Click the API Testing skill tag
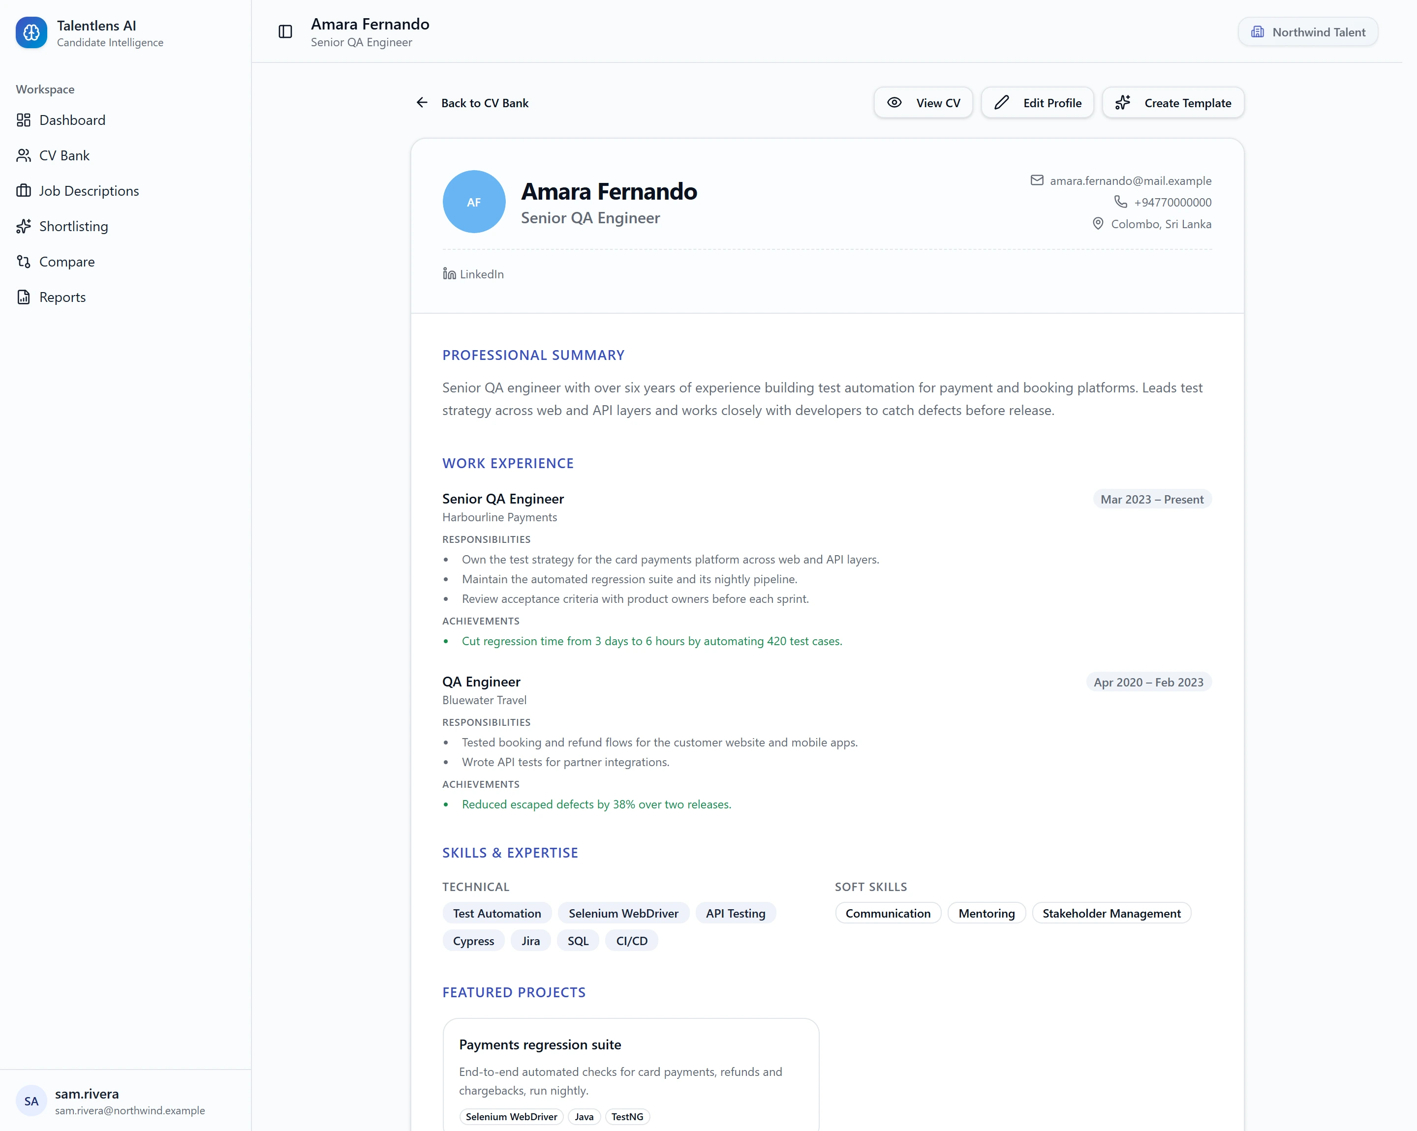This screenshot has height=1131, width=1417. click(x=736, y=913)
